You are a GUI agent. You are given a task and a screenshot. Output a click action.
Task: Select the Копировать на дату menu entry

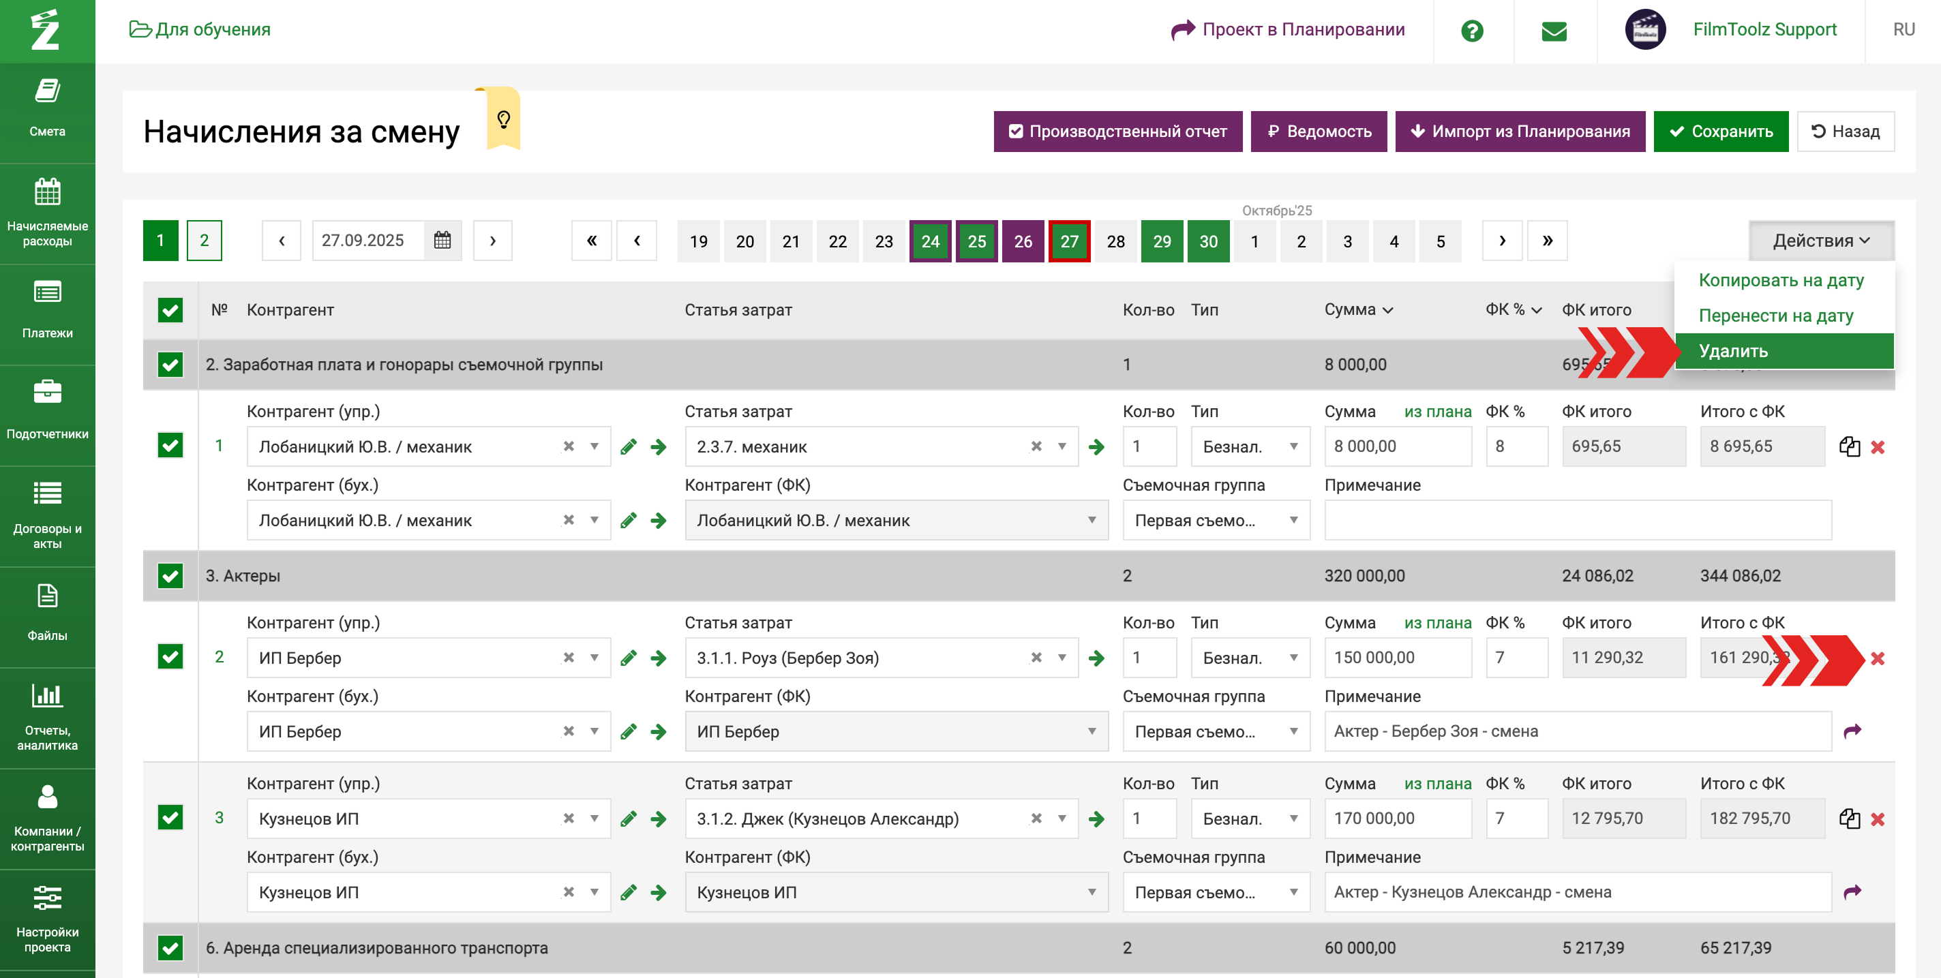click(x=1781, y=280)
